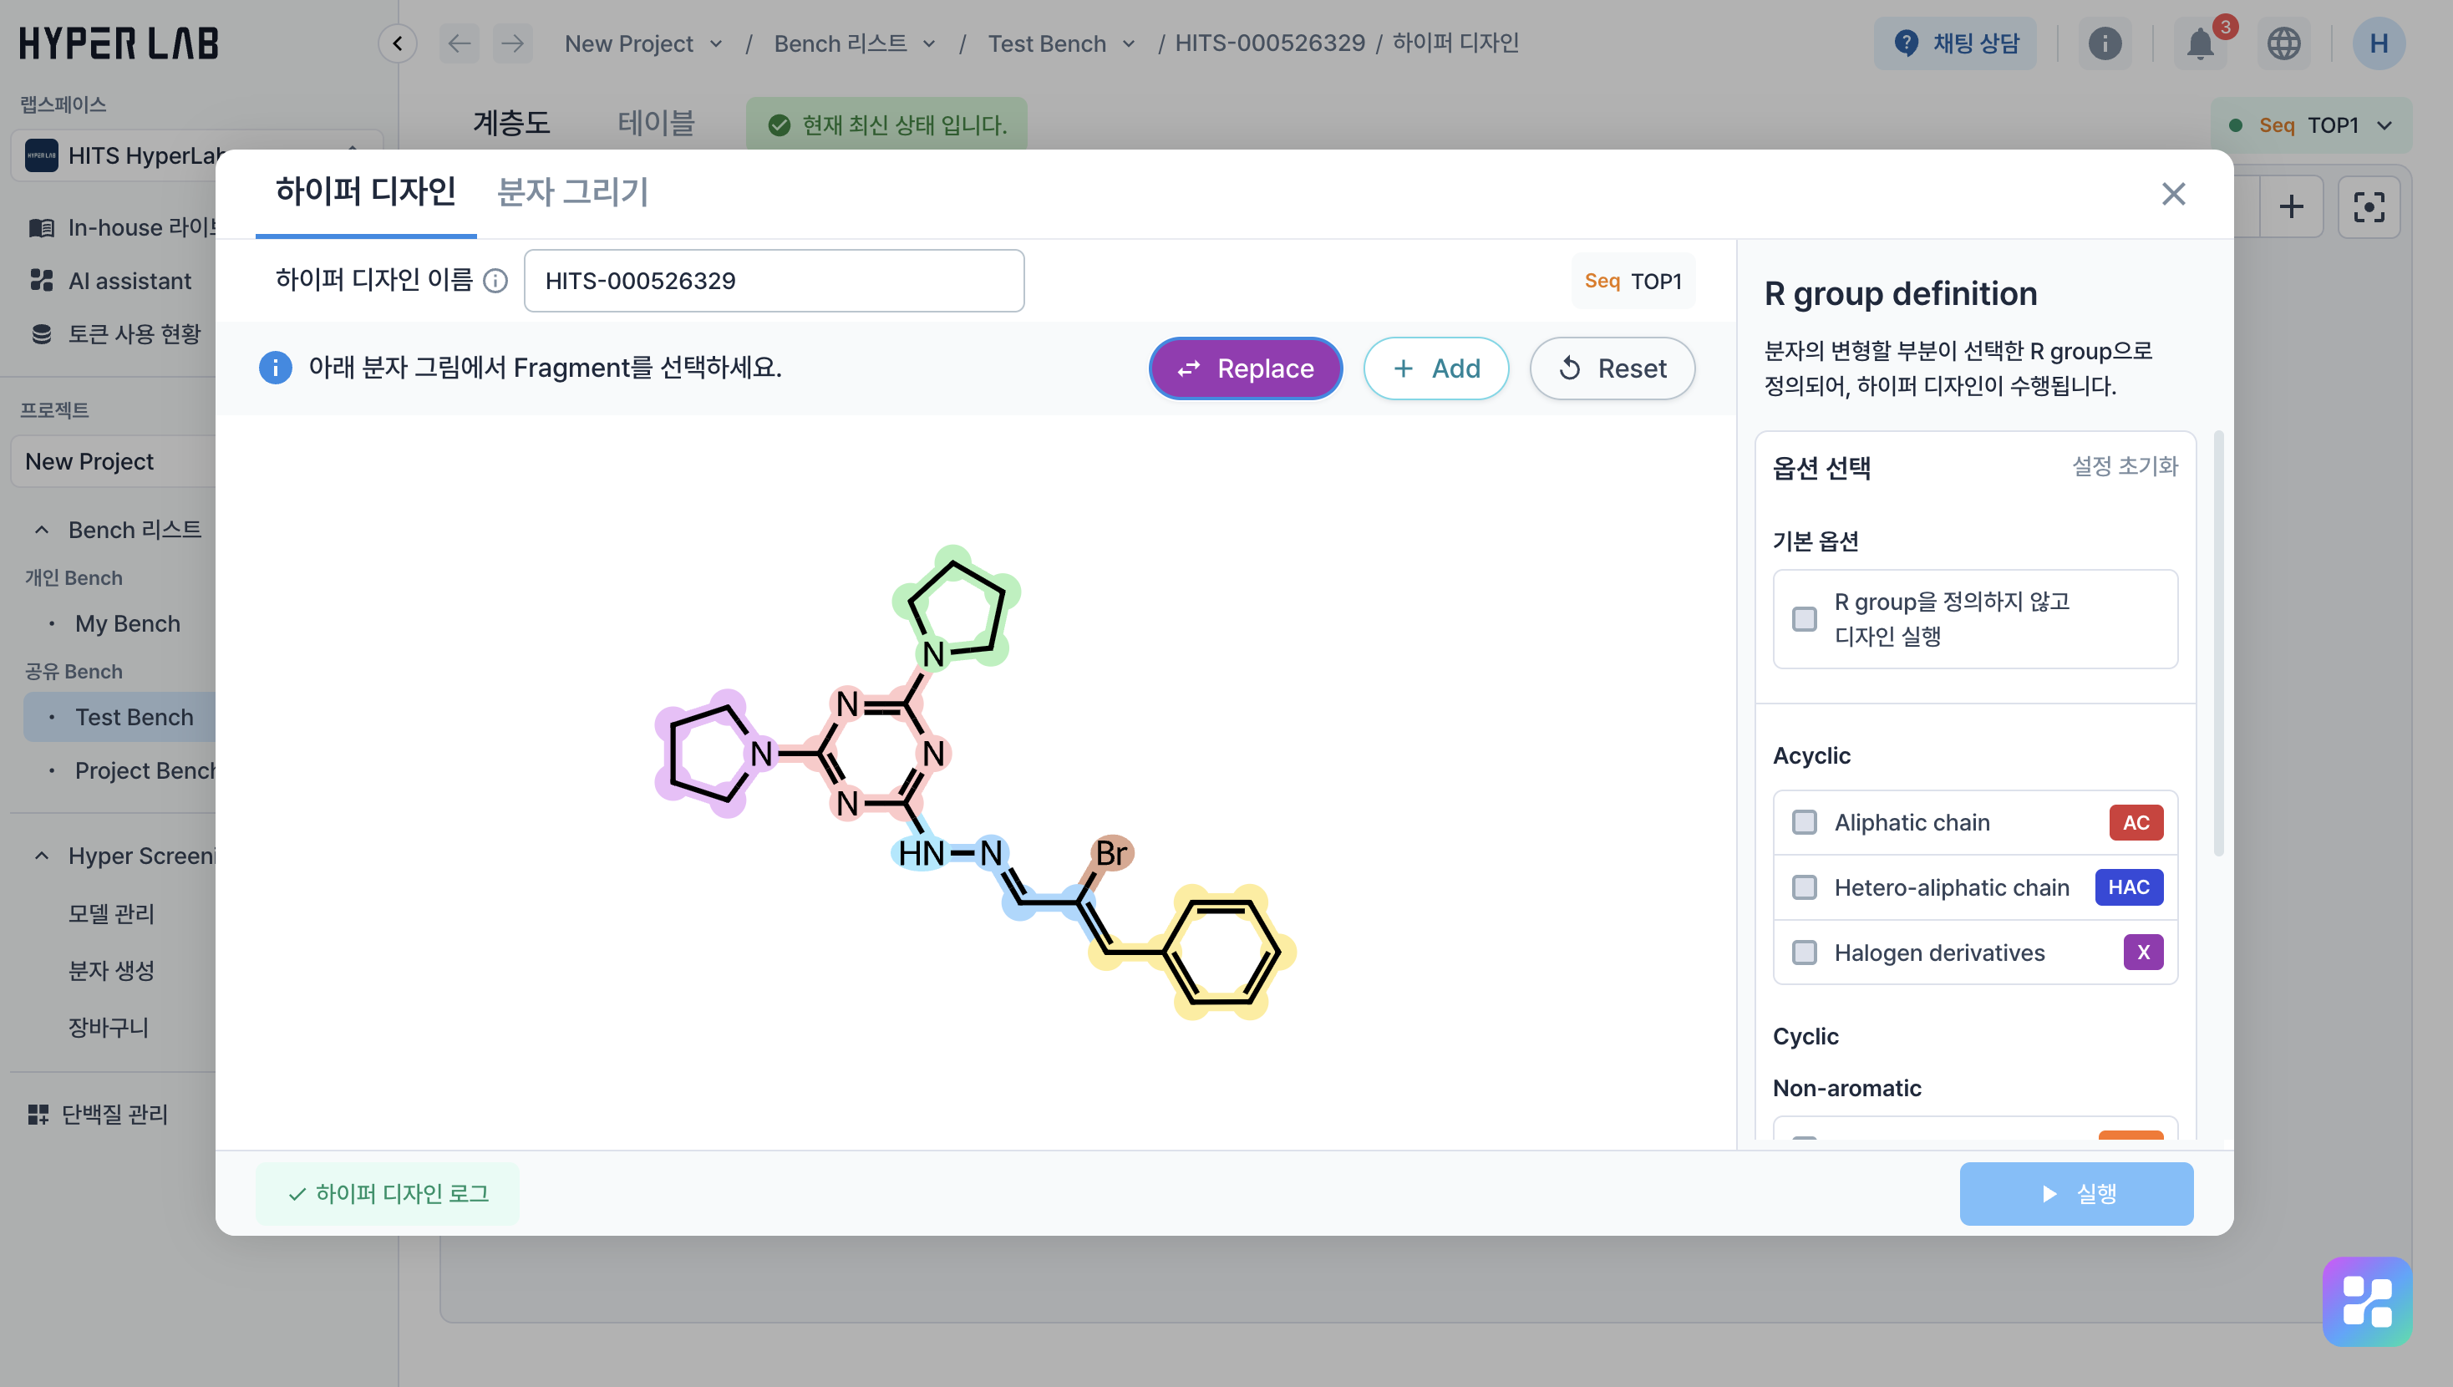The image size is (2453, 1387).
Task: Collapse sidebar with the chevron button
Action: pos(397,43)
